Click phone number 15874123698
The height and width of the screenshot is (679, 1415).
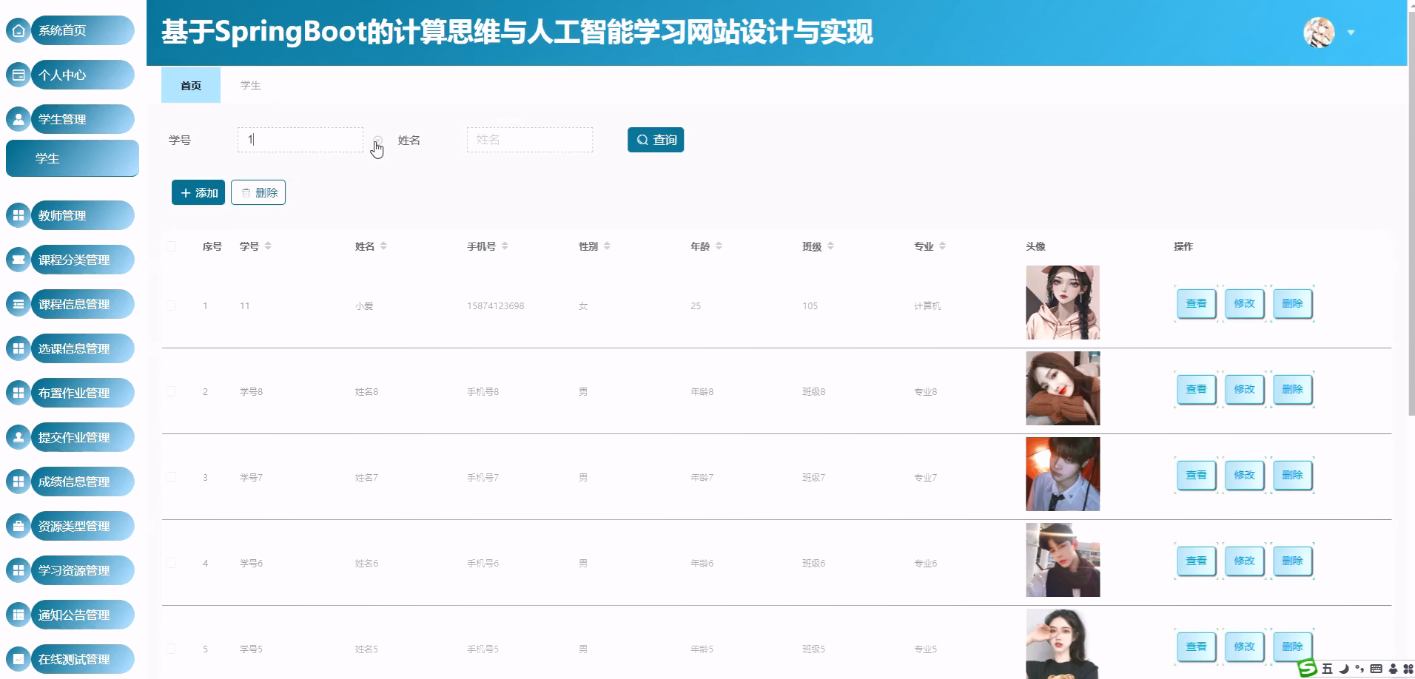495,305
